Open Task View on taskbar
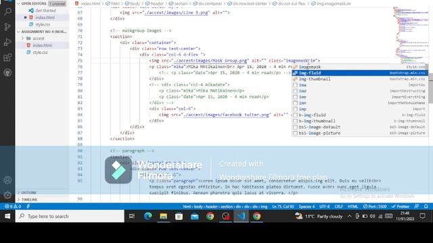The image size is (433, 243). (x=132, y=216)
